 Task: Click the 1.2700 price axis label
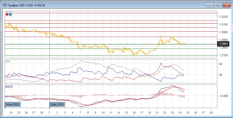pyautogui.click(x=223, y=55)
